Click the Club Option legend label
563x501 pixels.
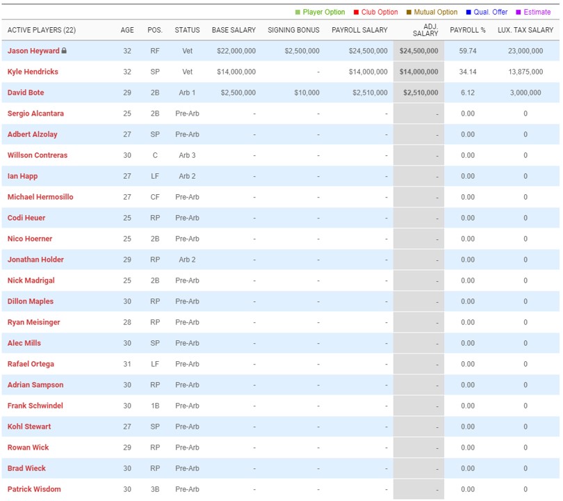click(380, 13)
